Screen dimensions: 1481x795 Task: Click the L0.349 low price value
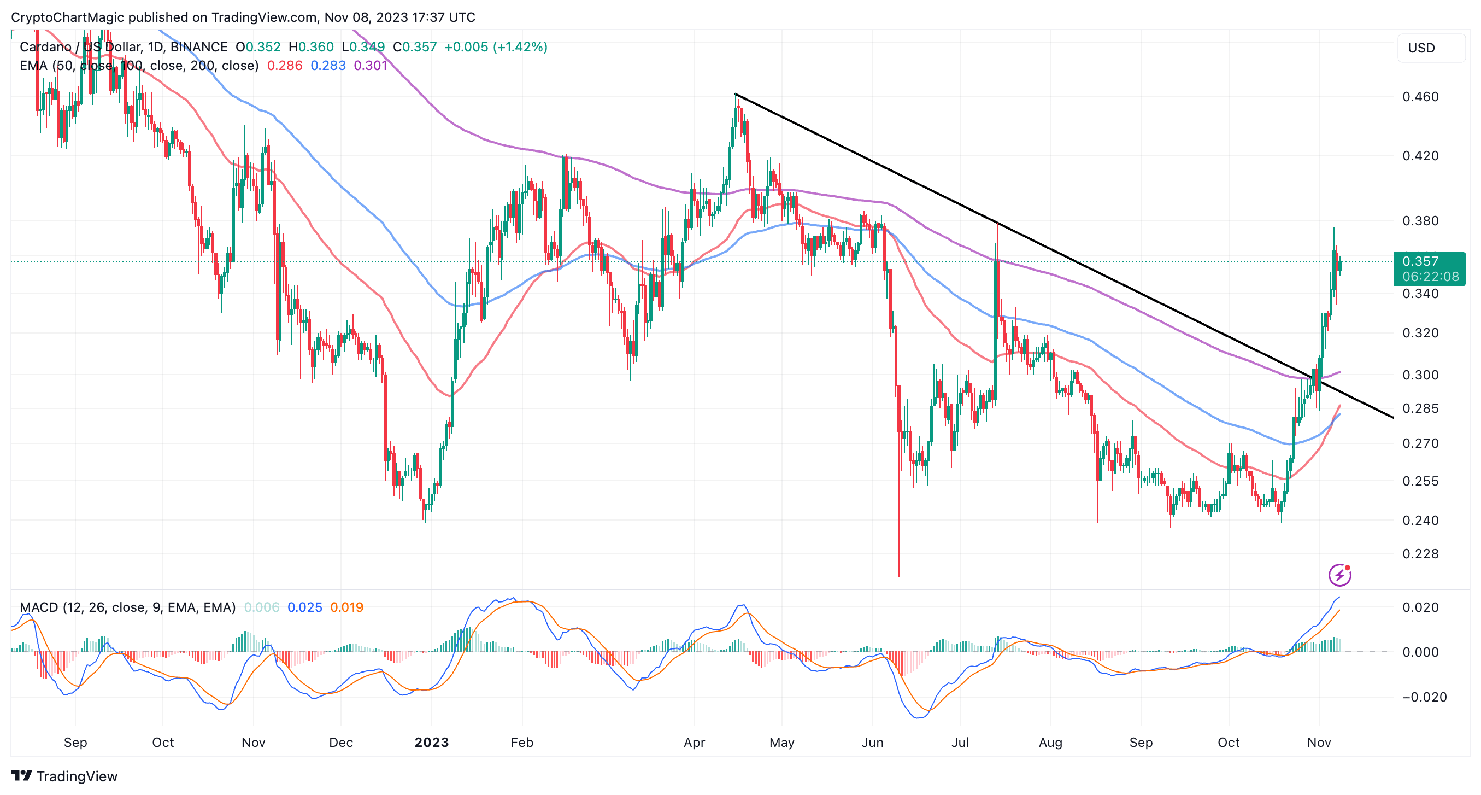point(363,46)
